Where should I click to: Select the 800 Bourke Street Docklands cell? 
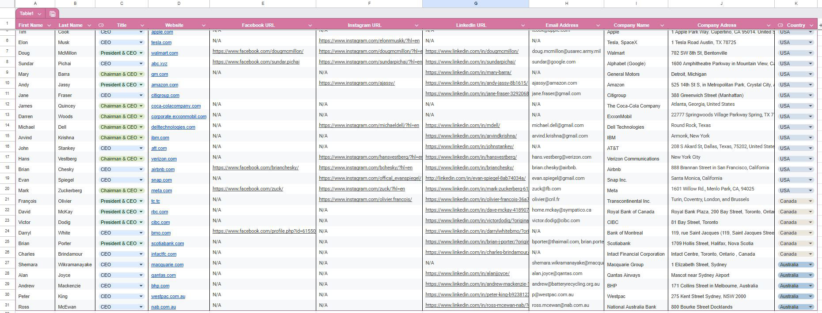click(x=721, y=306)
